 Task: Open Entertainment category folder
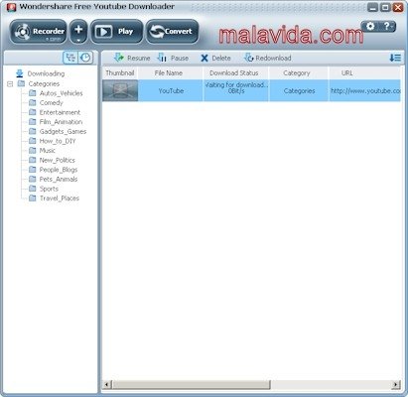point(55,112)
